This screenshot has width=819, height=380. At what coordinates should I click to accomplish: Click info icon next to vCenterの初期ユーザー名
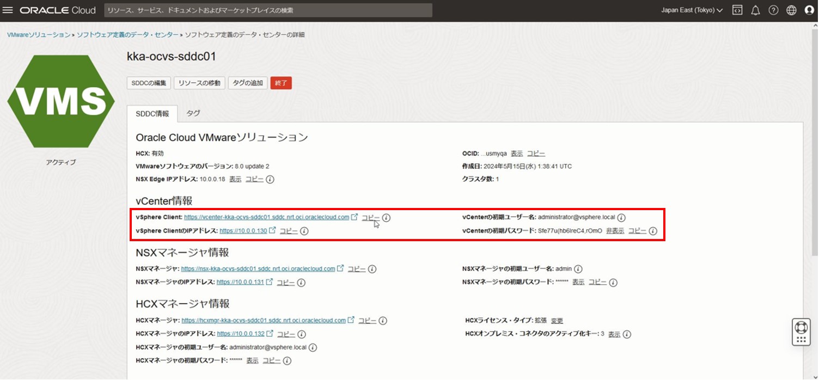coord(621,217)
